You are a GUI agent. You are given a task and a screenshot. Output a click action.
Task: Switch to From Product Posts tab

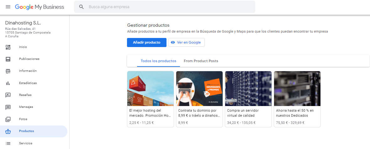pos(201,61)
